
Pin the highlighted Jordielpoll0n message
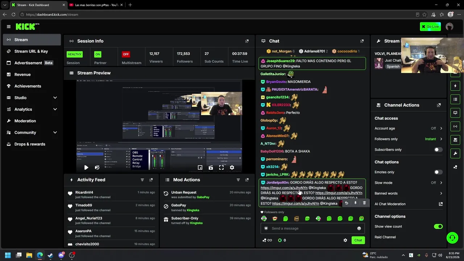pyautogui.click(x=355, y=203)
